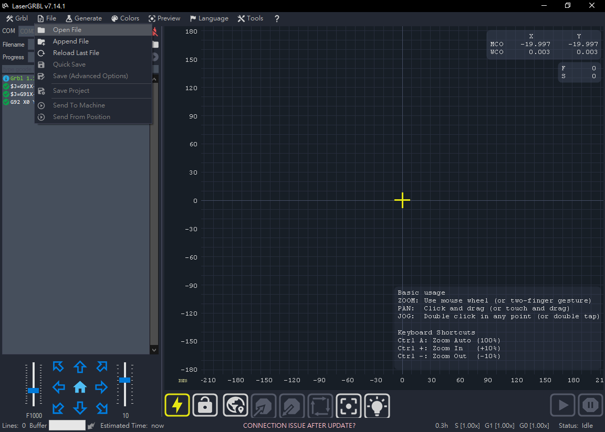Click the yellow crosshair at origin
Screen dimensions: 605x432
[x=402, y=200]
